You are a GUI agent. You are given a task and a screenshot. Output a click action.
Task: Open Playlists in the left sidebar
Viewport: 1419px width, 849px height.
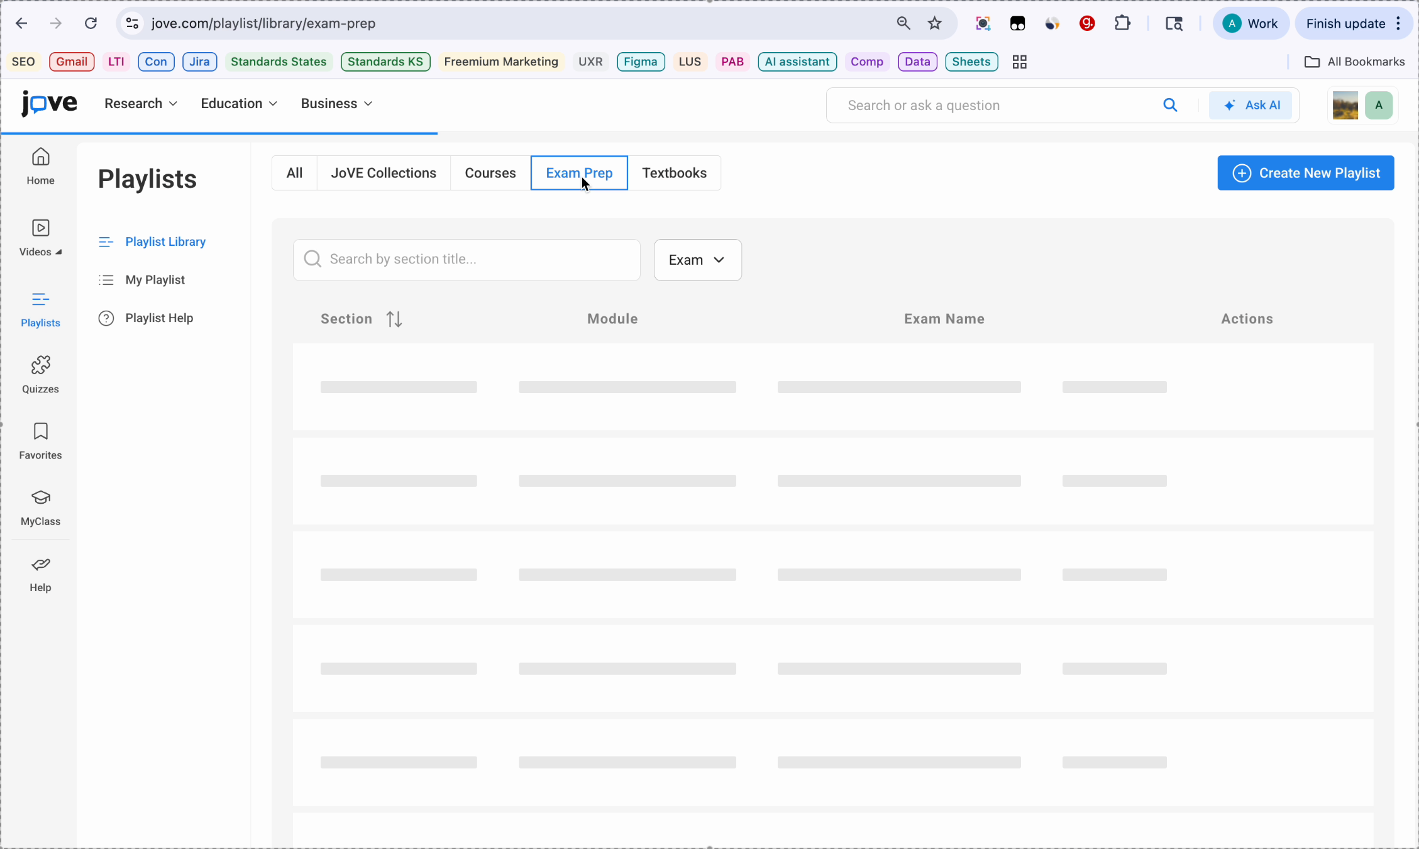pyautogui.click(x=40, y=309)
